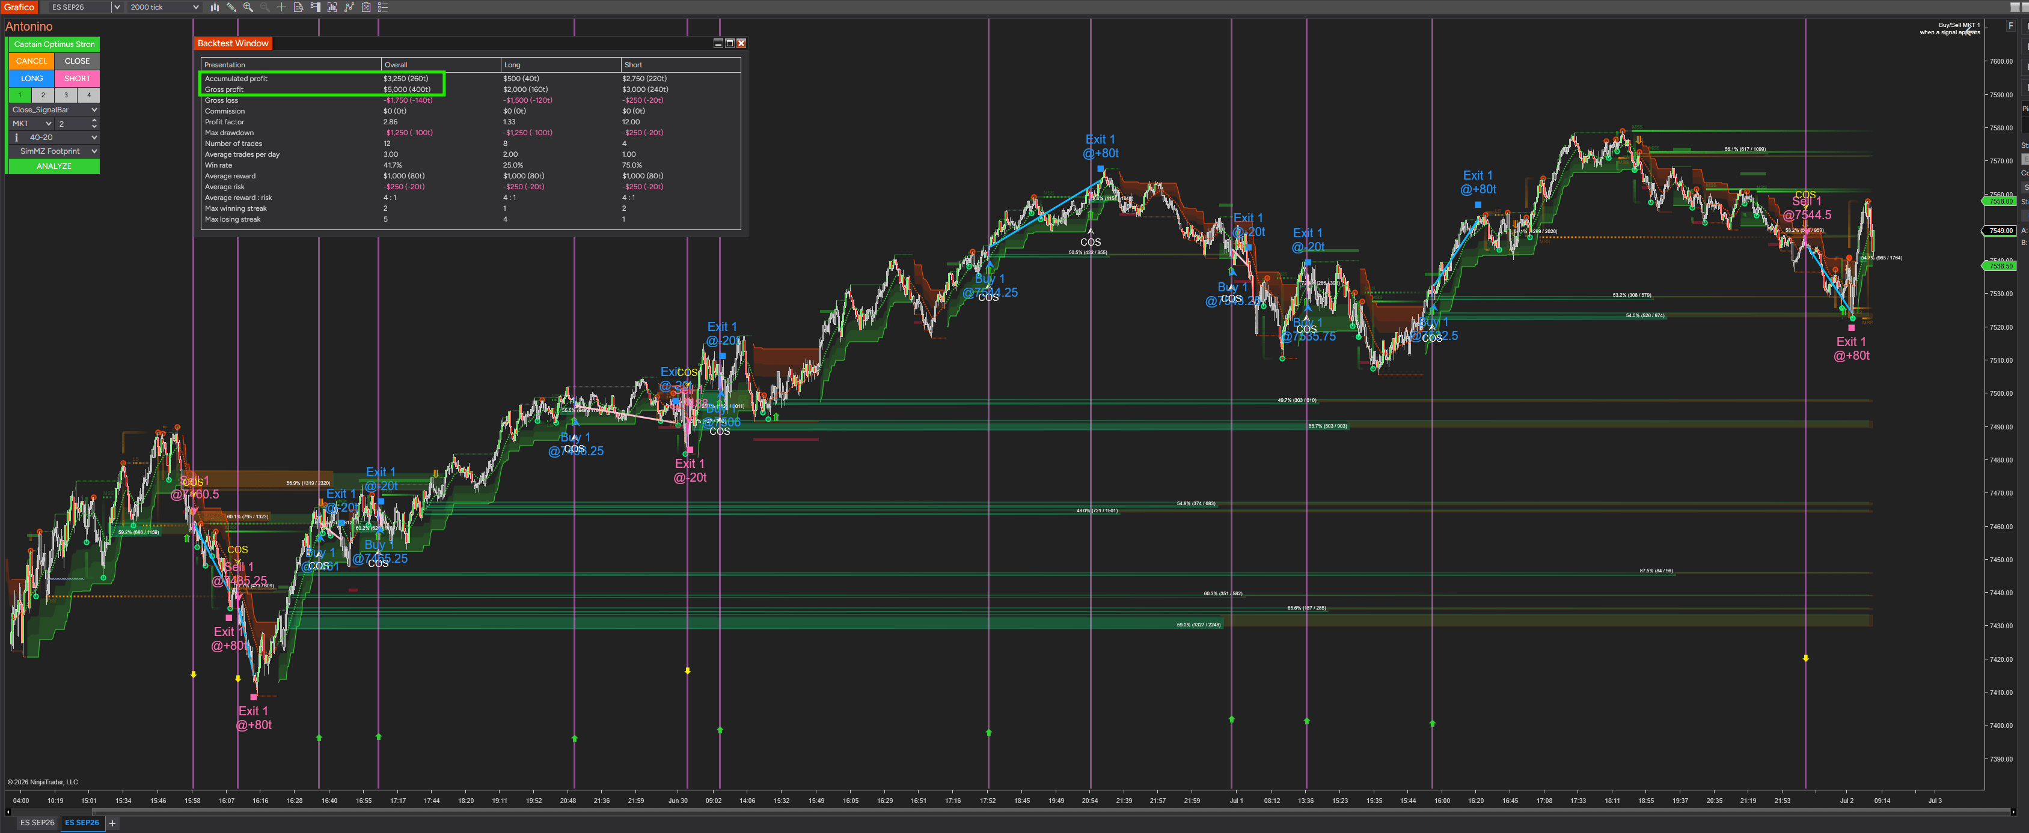The height and width of the screenshot is (833, 2029).
Task: Open the Chart Trader panel icon
Action: coord(315,7)
